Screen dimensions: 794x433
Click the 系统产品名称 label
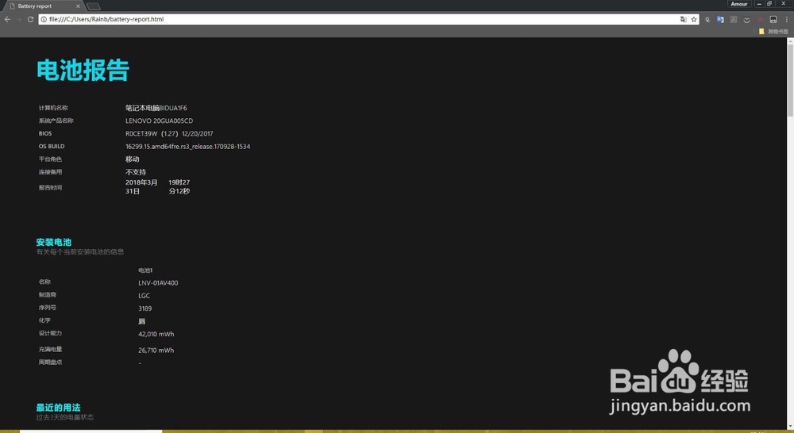click(56, 121)
